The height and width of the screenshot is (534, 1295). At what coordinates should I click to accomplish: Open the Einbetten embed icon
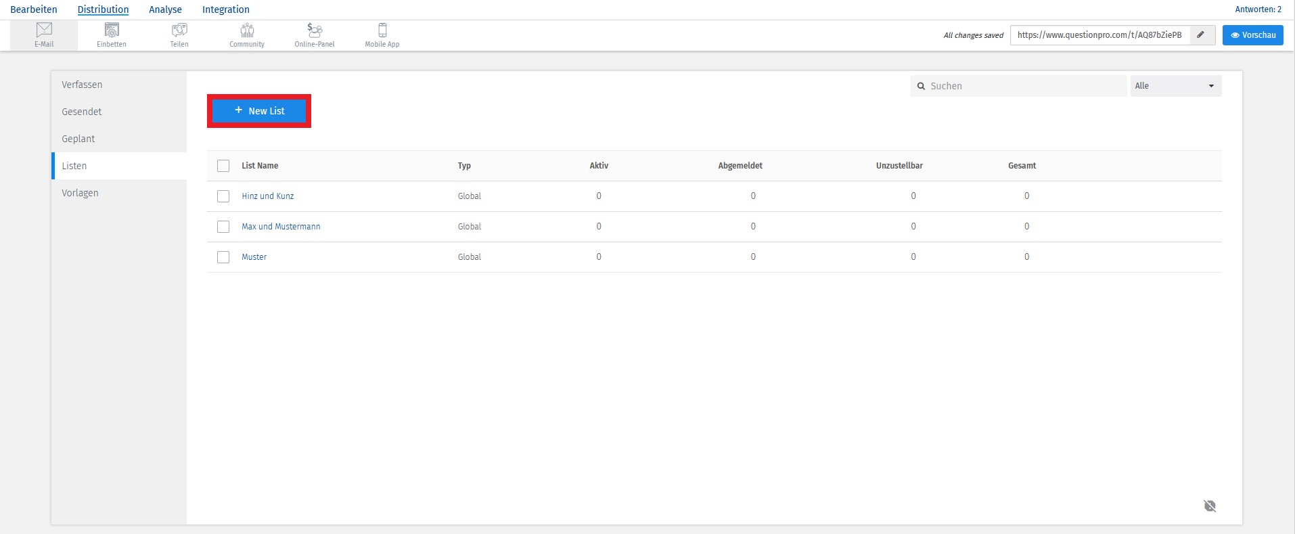pyautogui.click(x=112, y=35)
